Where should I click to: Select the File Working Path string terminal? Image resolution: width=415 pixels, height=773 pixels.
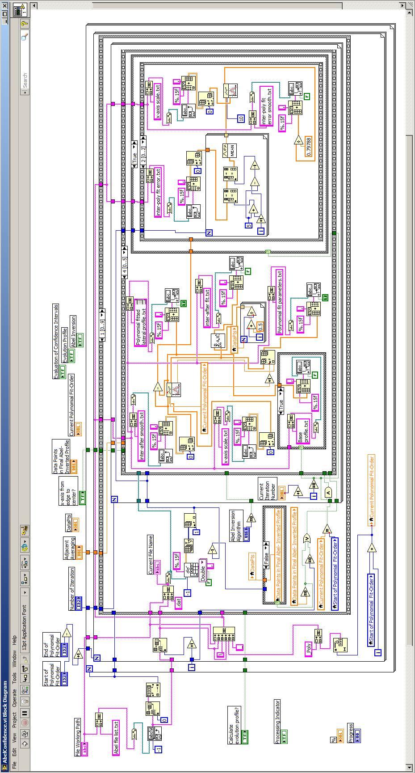click(x=84, y=749)
